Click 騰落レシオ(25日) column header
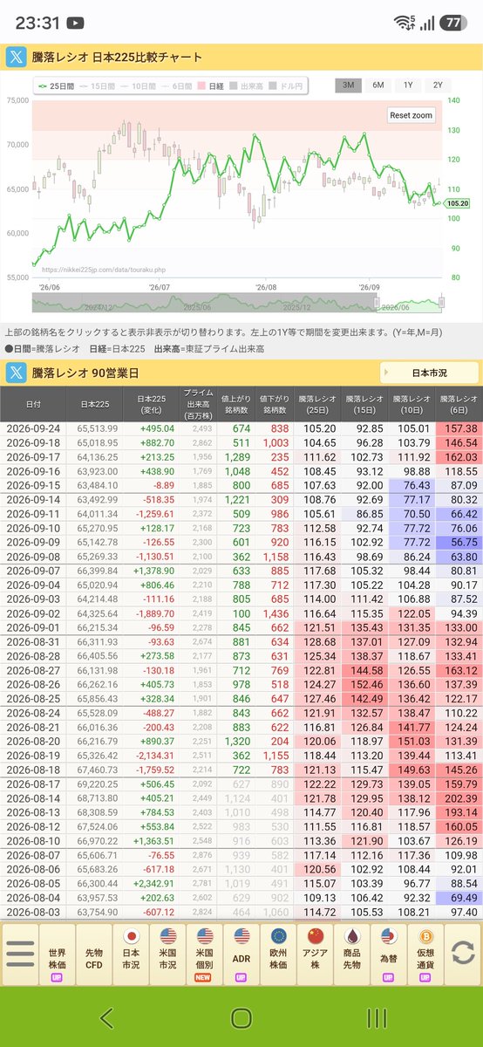The height and width of the screenshot is (1047, 483). coord(316,405)
